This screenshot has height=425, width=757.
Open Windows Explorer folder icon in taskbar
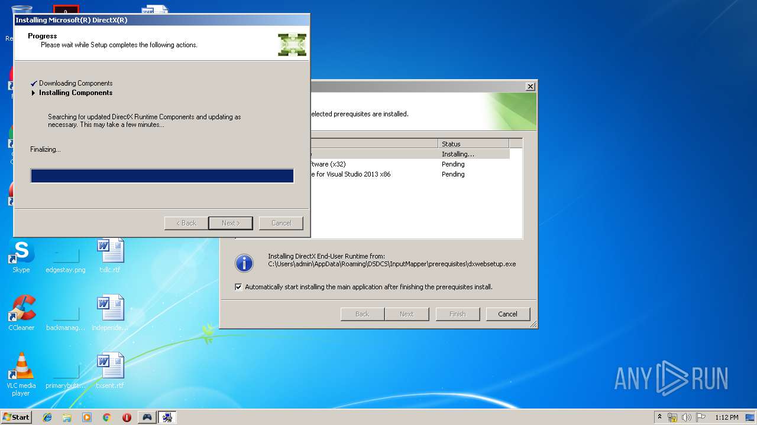pyautogui.click(x=67, y=417)
